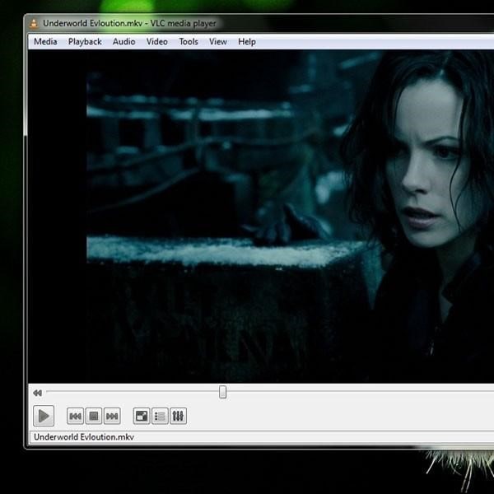Image resolution: width=494 pixels, height=494 pixels.
Task: Expand the Video menu
Action: tap(157, 42)
